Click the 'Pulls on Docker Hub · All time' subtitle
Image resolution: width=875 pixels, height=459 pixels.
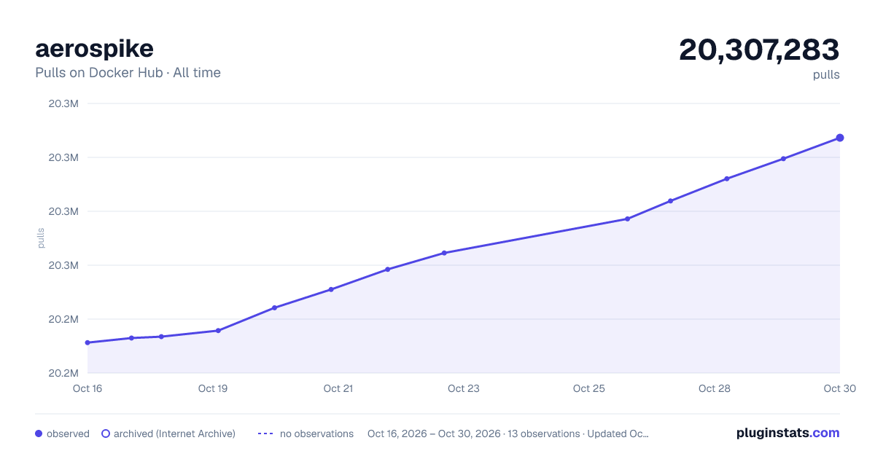[128, 73]
